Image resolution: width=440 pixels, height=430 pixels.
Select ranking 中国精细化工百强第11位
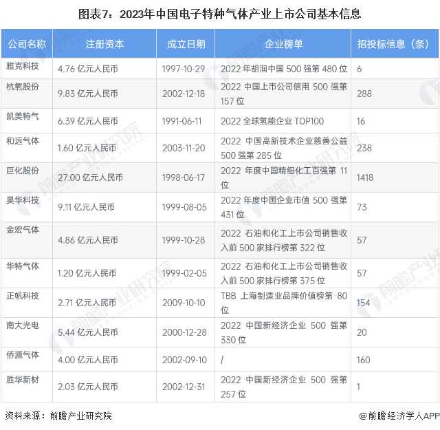click(284, 178)
